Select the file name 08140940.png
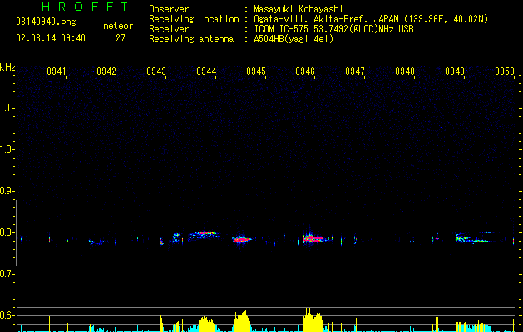This screenshot has height=332, width=523. point(46,22)
